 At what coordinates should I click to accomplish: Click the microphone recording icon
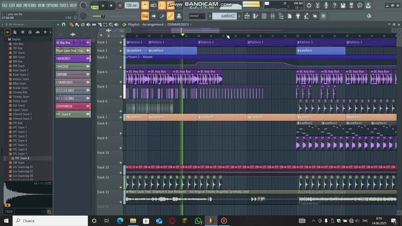(326, 6)
